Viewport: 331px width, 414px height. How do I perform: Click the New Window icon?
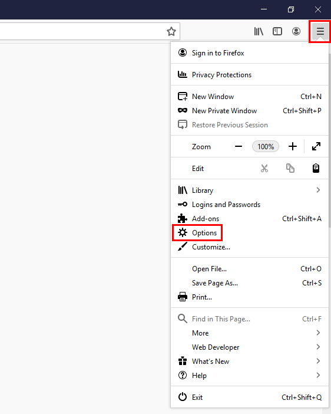pyautogui.click(x=183, y=96)
